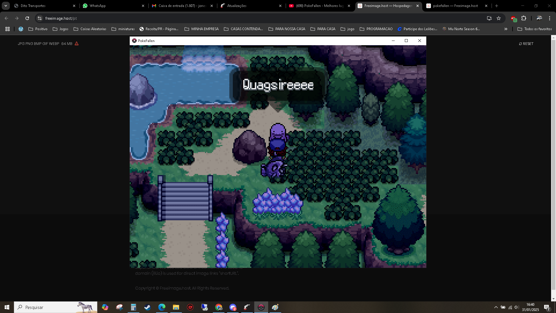Open a new browser tab
This screenshot has height=313, width=556.
click(497, 6)
